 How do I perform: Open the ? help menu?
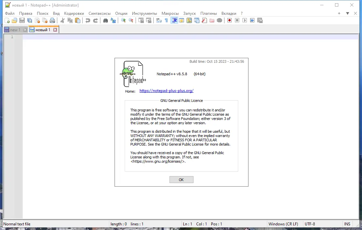(242, 13)
